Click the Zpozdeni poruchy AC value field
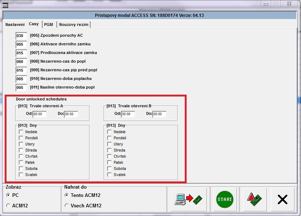Viewport: 301px width, 216px height. (x=21, y=36)
